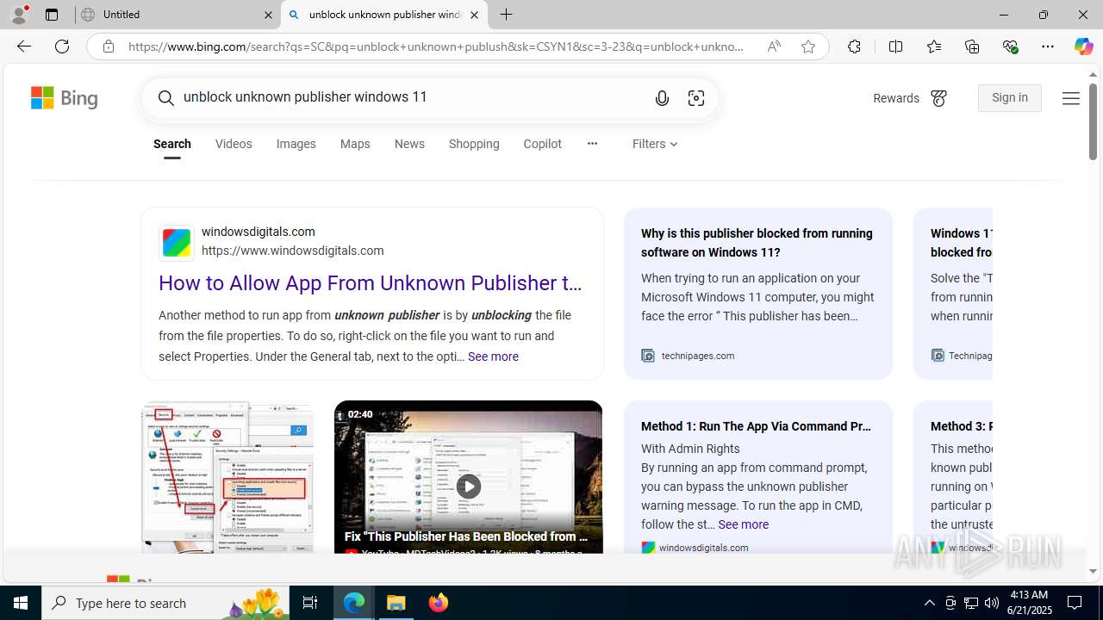Image resolution: width=1103 pixels, height=620 pixels.
Task: Select the Images search tab
Action: [x=296, y=144]
